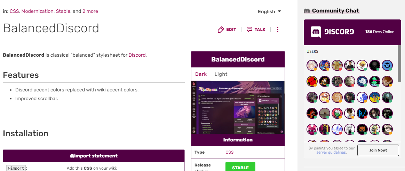Click the '@import' code label

(x=16, y=168)
